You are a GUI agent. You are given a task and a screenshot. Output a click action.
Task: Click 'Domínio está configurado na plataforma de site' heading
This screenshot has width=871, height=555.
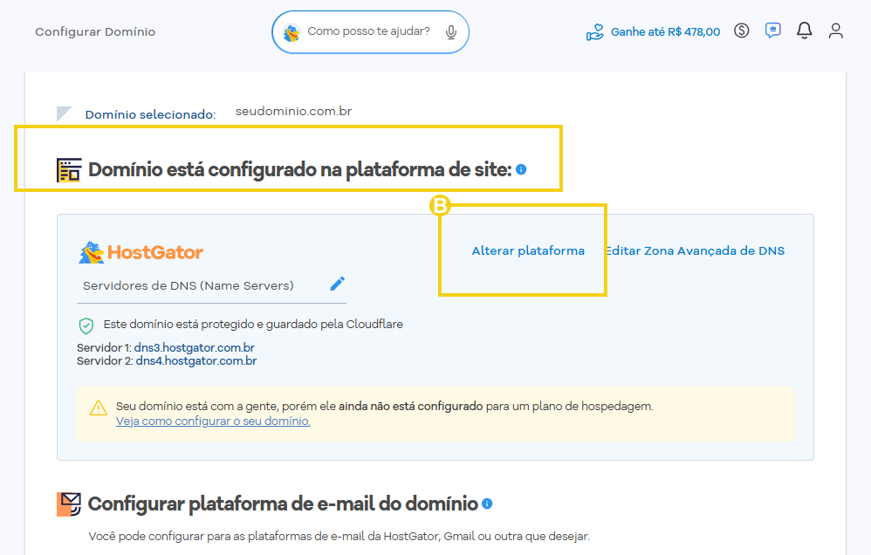tap(300, 170)
